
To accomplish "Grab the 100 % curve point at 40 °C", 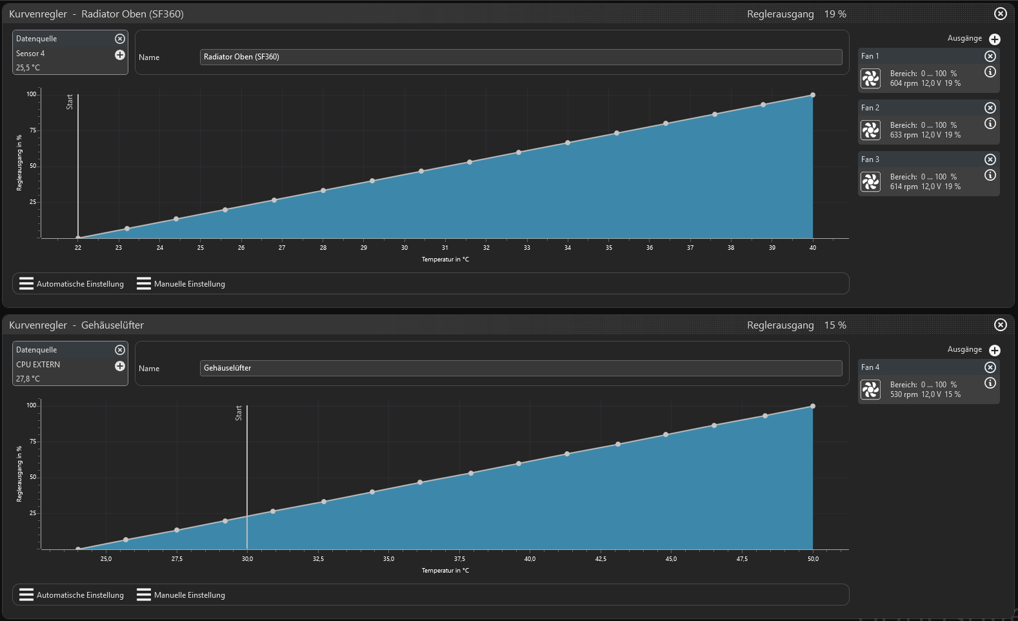I will (x=813, y=95).
